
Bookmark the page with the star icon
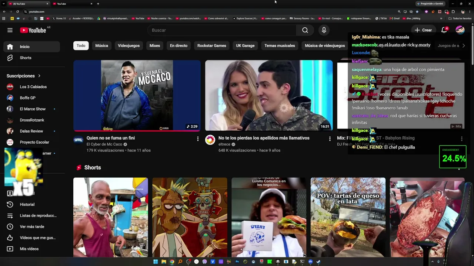[417, 12]
